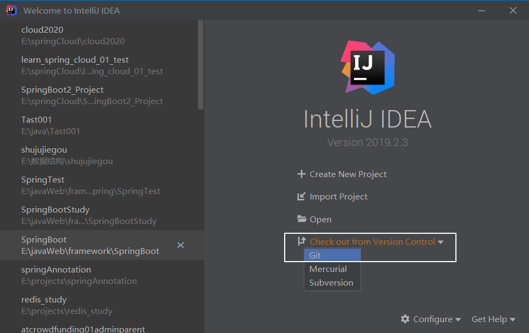Click Create New Project link
This screenshot has width=529, height=333.
point(348,174)
